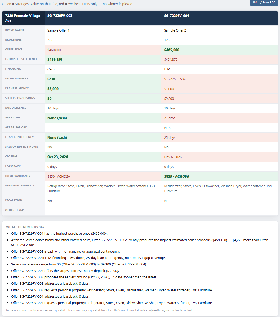Click the HOME WARRANTY row label
The height and width of the screenshot is (317, 280).
tap(18, 176)
